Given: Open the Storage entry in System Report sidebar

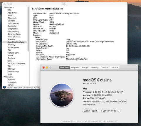Looking at the screenshot, I should pos(11,69).
